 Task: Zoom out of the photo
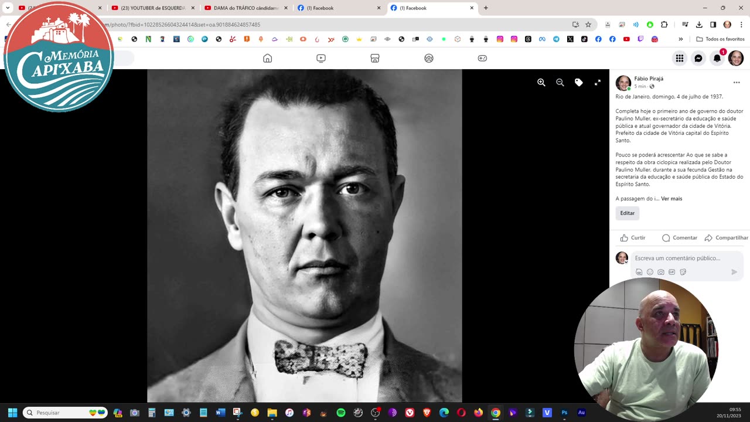coord(560,83)
